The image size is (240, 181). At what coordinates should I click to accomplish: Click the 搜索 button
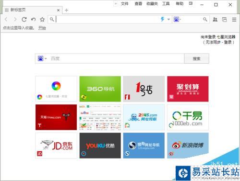pyautogui.click(x=196, y=58)
